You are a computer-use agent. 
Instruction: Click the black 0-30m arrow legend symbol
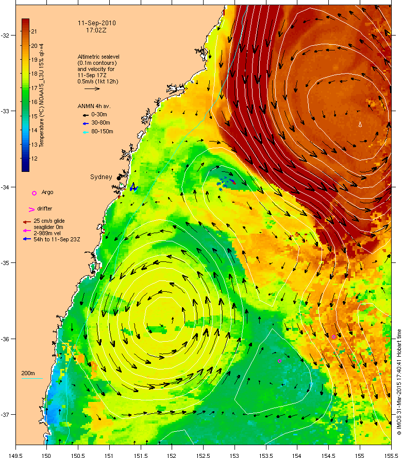(x=86, y=115)
